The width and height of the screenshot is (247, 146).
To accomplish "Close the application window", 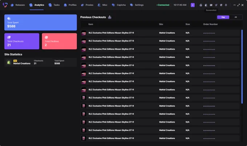I will 242,5.
